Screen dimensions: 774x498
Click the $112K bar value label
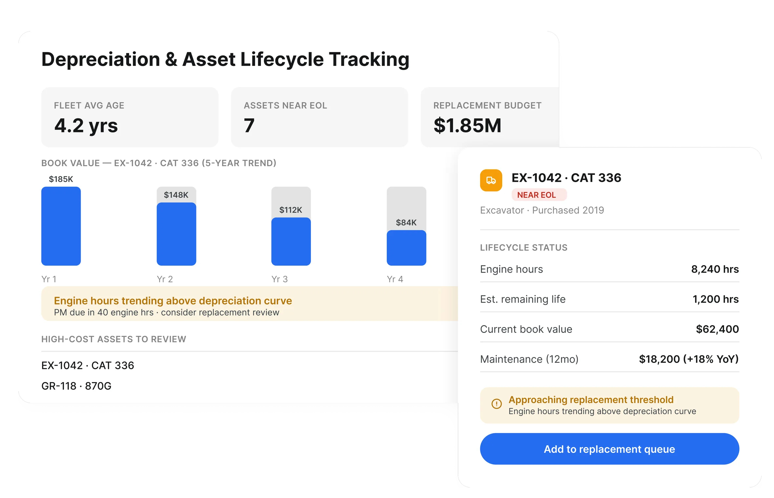tap(291, 210)
